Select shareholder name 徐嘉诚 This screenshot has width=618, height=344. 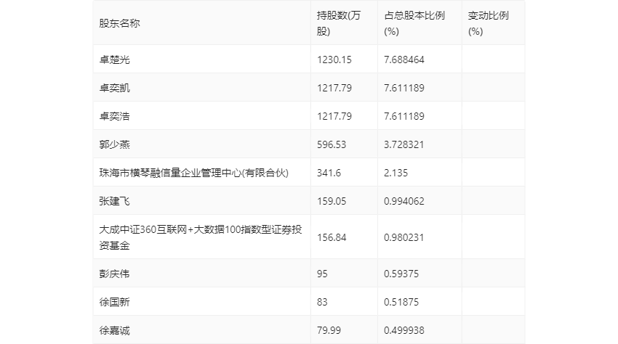(x=114, y=330)
